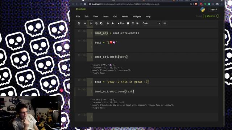Click the browser address bar URL

click(125, 4)
